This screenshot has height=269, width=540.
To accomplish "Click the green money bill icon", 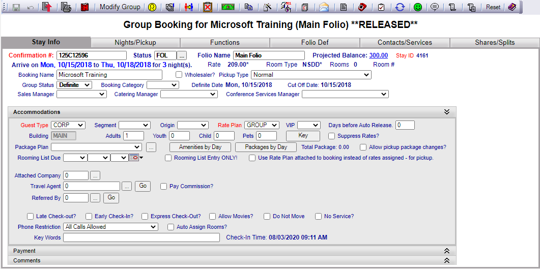I will 229,7.
